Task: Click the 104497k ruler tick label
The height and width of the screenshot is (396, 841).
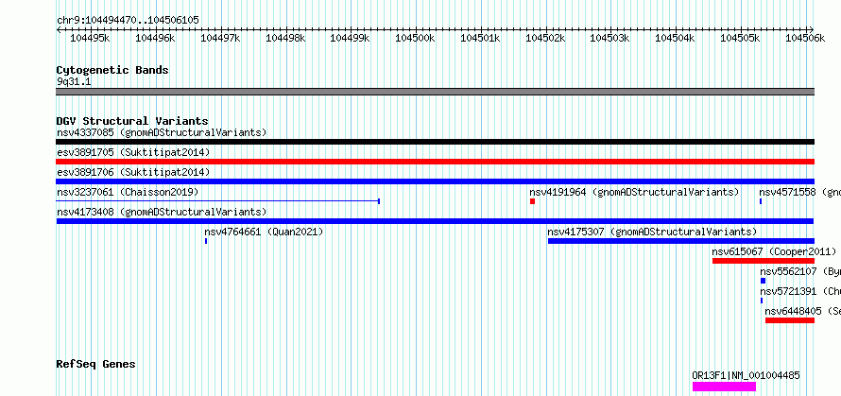Action: (x=220, y=38)
